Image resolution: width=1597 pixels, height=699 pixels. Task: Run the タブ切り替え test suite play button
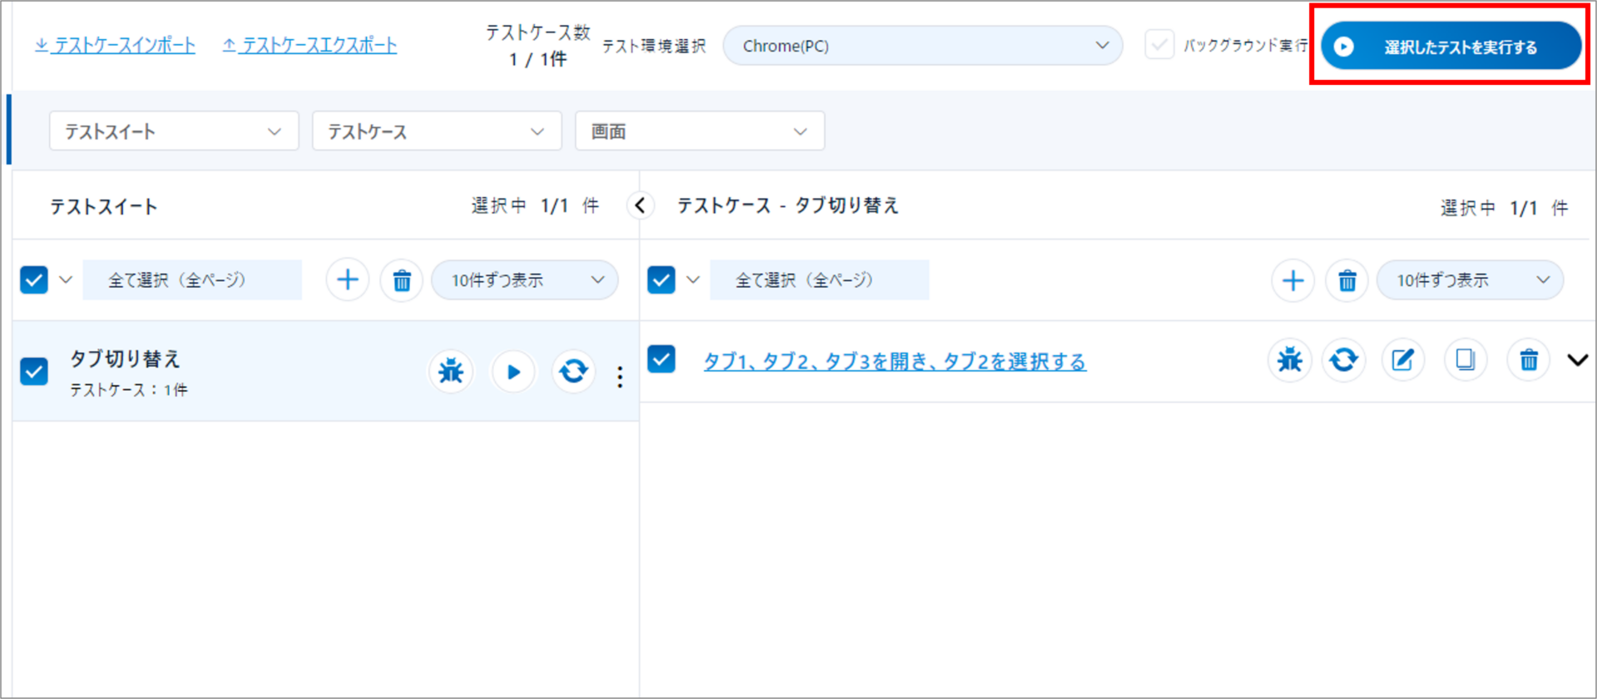pos(513,371)
